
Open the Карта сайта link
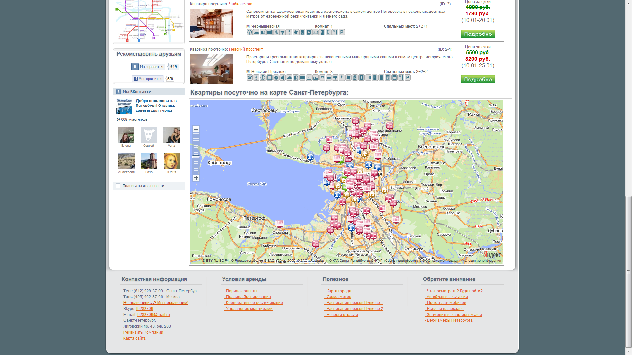(134, 338)
